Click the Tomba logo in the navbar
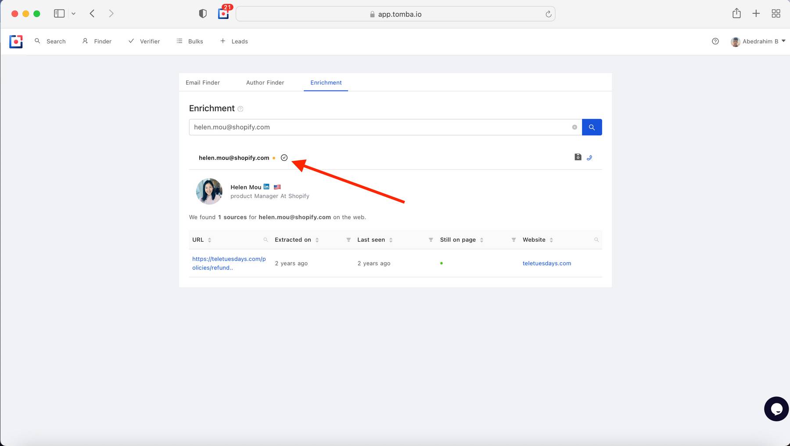This screenshot has height=446, width=790. coord(16,41)
